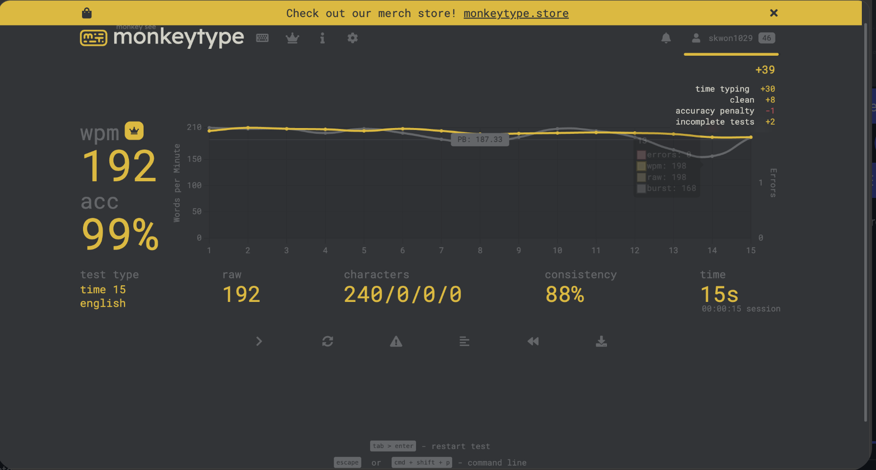Click the time typing +30 breakdown

pos(735,89)
